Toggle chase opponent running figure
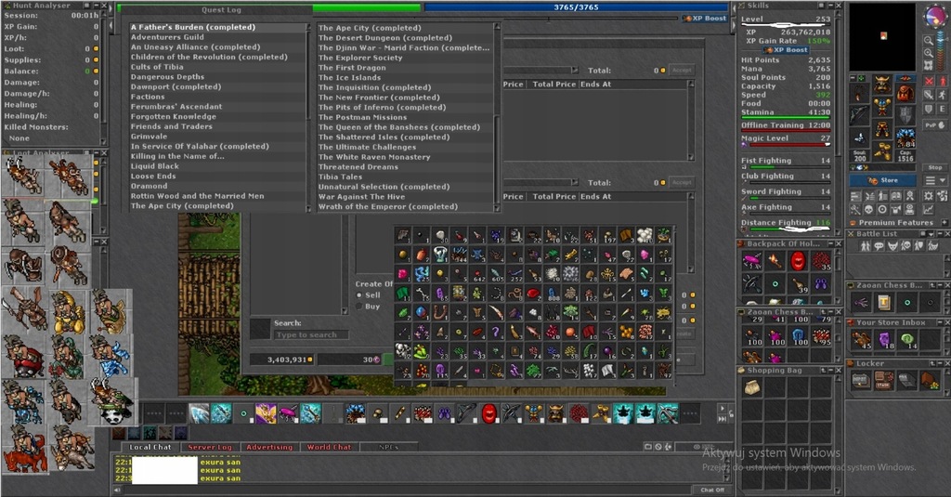This screenshot has width=951, height=497. [x=943, y=96]
